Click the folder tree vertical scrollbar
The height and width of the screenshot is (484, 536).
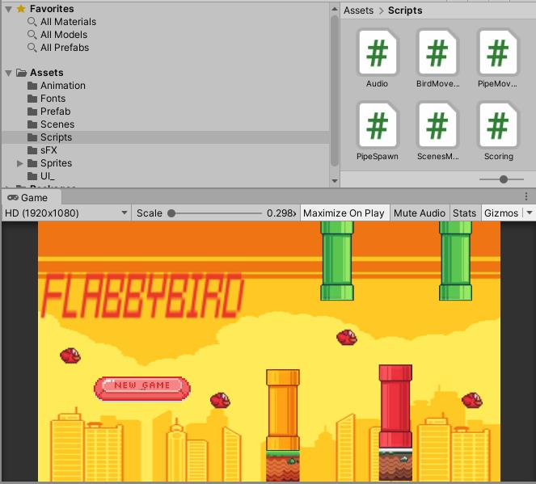335,90
